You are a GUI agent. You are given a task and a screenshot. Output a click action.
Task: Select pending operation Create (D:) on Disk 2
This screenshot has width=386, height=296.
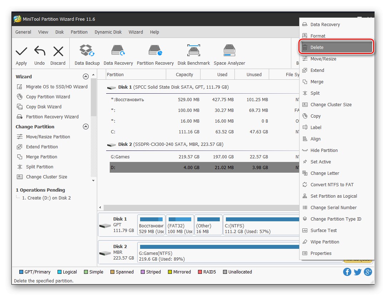click(46, 198)
